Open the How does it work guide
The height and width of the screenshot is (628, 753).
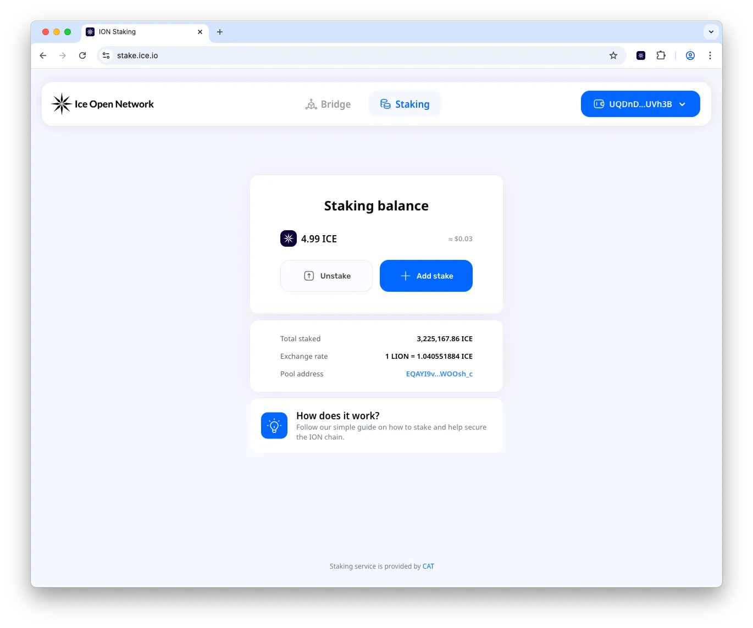coord(376,426)
